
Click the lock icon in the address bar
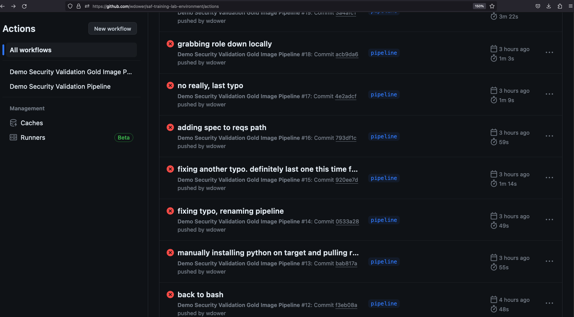[79, 6]
